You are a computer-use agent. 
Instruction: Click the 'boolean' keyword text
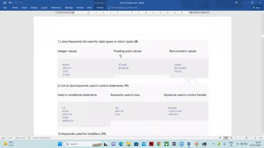tap(180, 68)
